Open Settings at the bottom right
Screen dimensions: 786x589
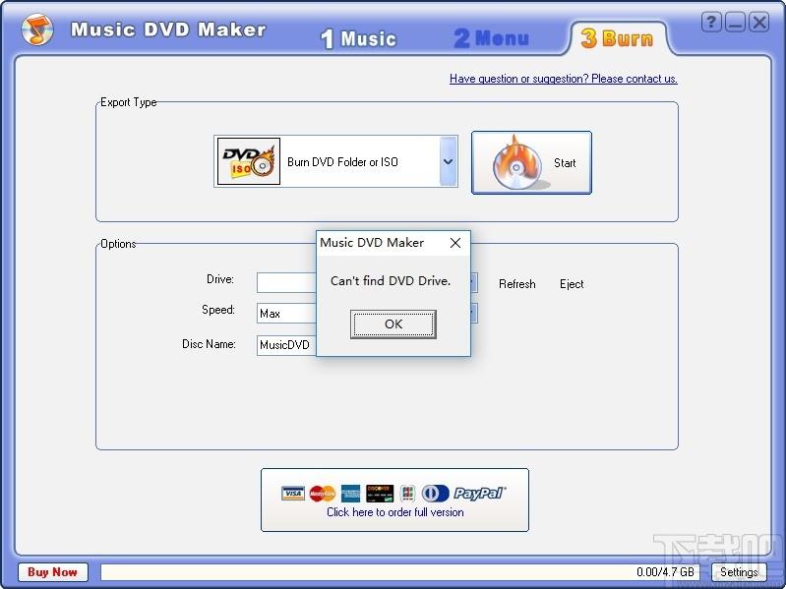pyautogui.click(x=738, y=572)
